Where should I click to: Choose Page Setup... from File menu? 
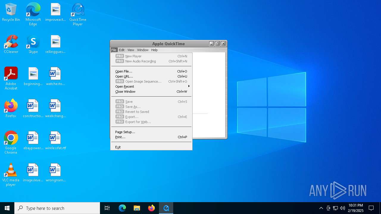pos(151,132)
